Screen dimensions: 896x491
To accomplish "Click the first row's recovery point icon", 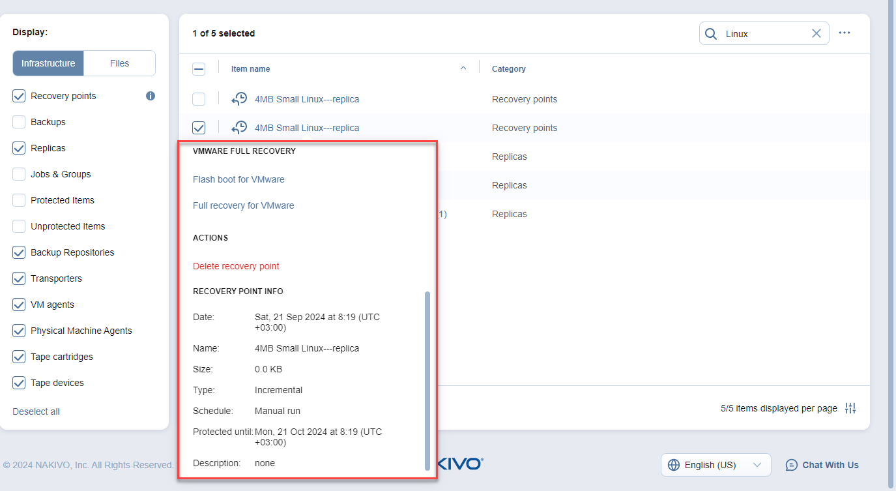I will [240, 99].
